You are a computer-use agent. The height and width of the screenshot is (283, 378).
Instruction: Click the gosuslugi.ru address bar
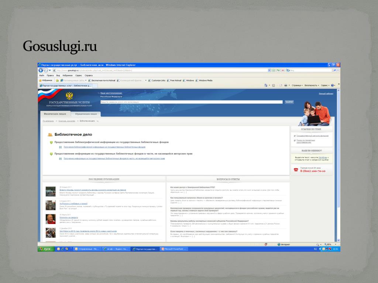(x=160, y=70)
